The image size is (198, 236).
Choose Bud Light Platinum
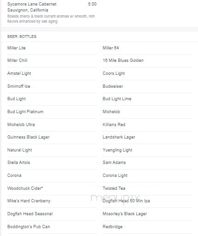(25, 112)
